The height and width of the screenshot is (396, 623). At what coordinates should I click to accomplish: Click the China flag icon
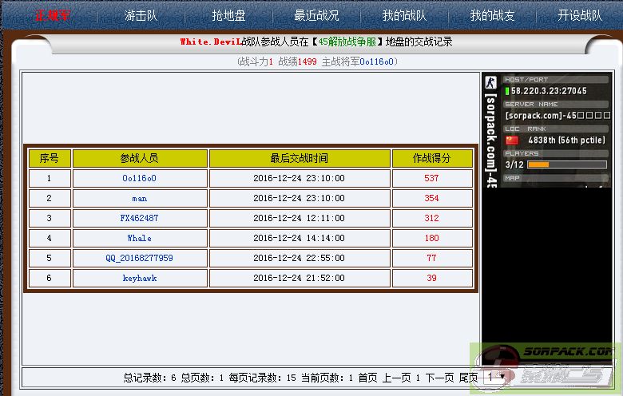(512, 141)
